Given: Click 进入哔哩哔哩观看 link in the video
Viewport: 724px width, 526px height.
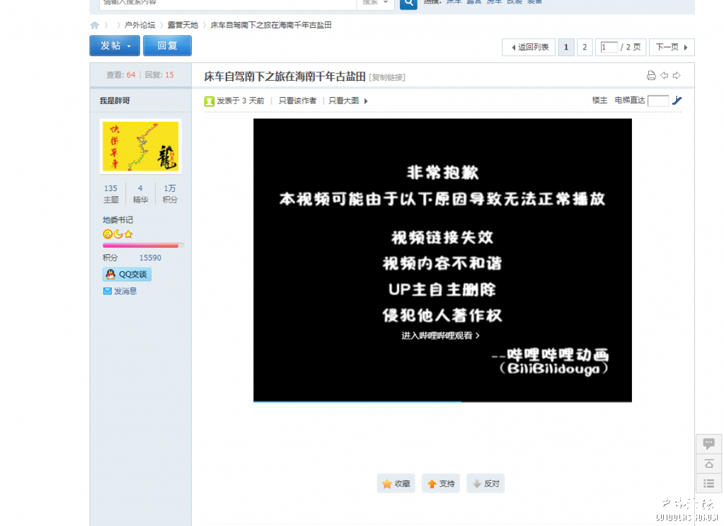Looking at the screenshot, I should (x=440, y=336).
